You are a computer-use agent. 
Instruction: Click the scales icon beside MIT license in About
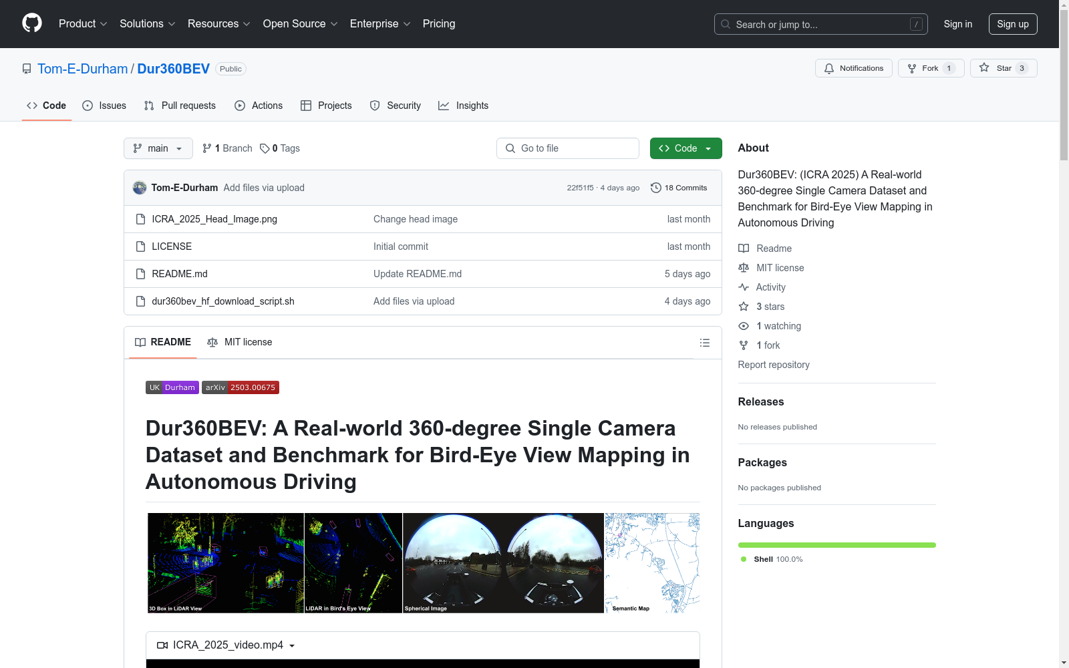pyautogui.click(x=744, y=268)
